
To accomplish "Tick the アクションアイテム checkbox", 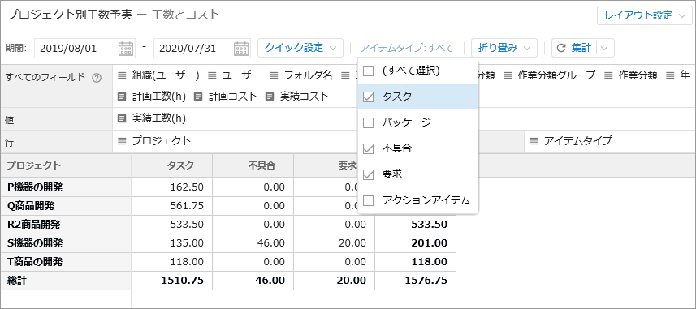I will [x=369, y=201].
